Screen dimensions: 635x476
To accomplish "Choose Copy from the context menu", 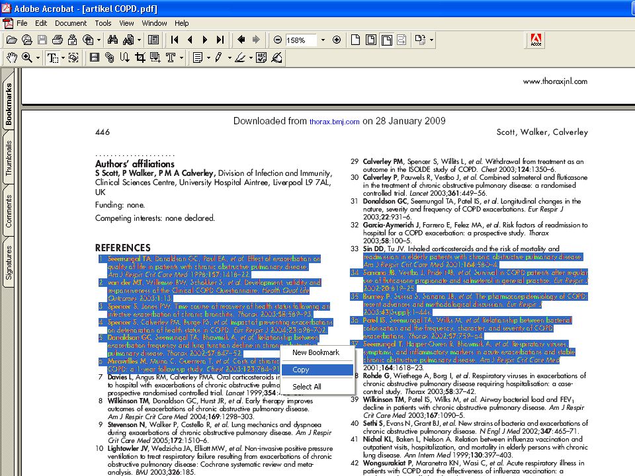I will 317,370.
